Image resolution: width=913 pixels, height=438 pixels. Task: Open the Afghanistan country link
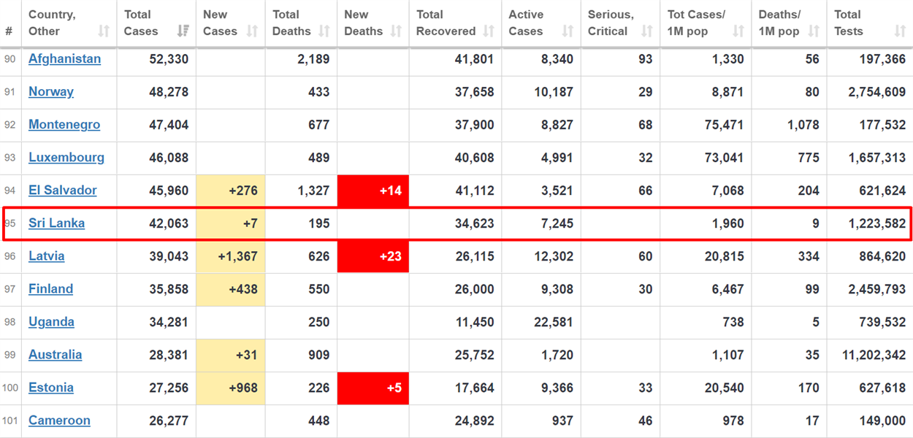click(x=64, y=59)
